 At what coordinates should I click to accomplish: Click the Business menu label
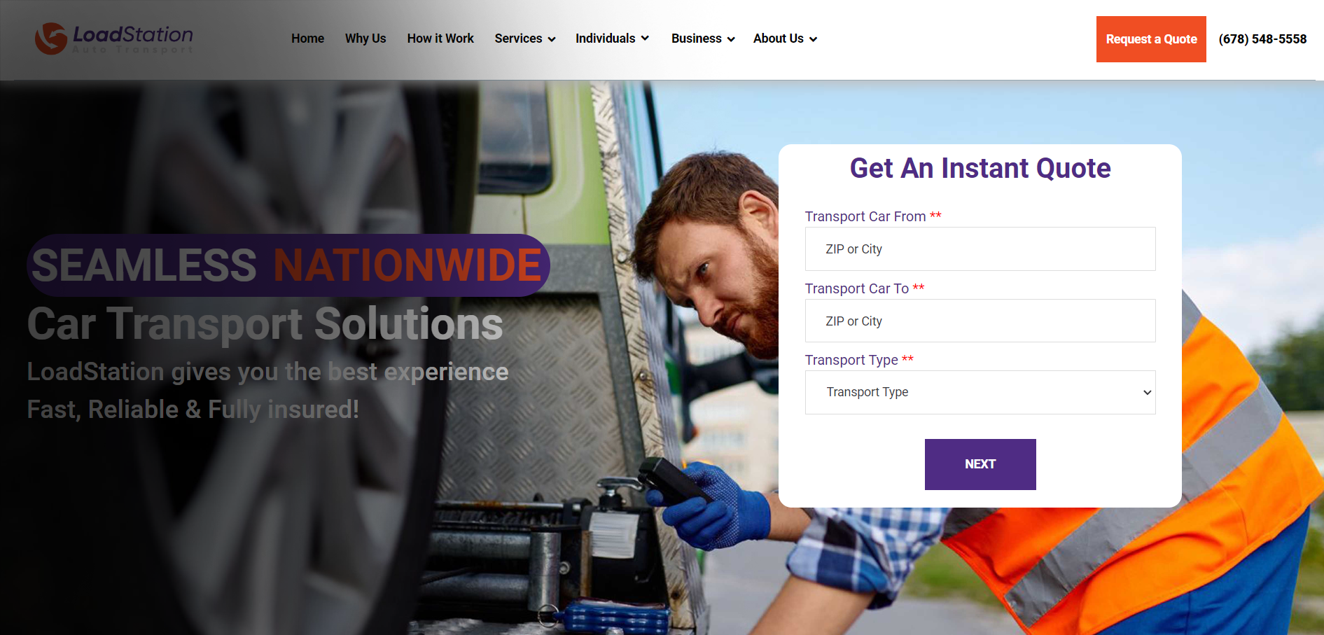pyautogui.click(x=696, y=39)
